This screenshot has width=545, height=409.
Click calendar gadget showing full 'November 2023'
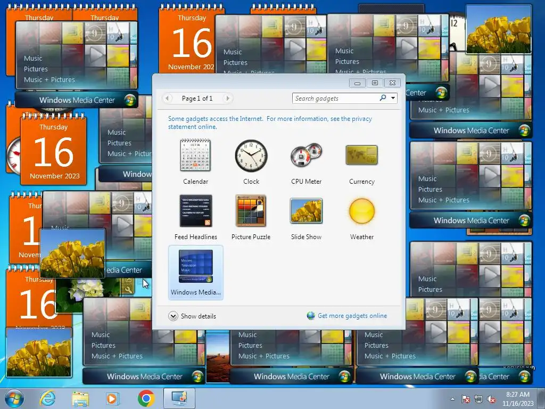(x=54, y=150)
